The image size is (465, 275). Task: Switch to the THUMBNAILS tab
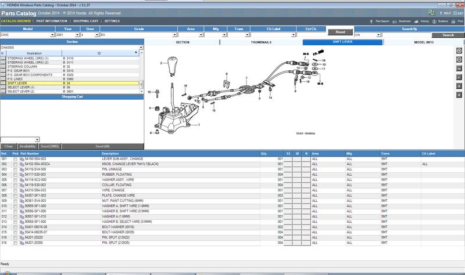(261, 42)
